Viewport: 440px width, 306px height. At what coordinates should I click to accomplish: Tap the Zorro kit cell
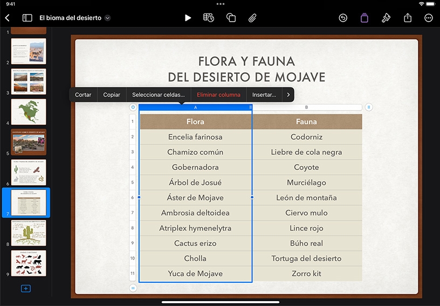[307, 274]
